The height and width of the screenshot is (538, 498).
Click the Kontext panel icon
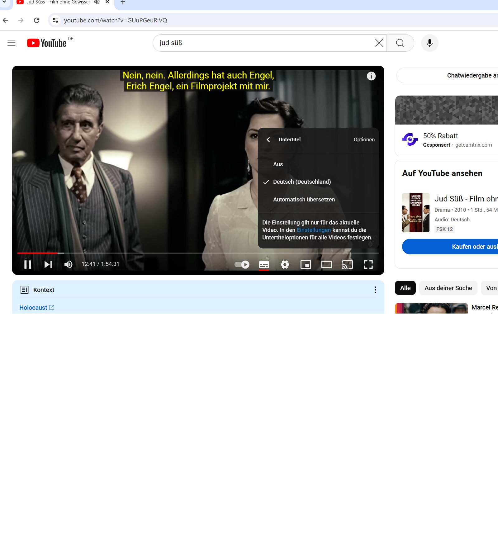coord(24,290)
